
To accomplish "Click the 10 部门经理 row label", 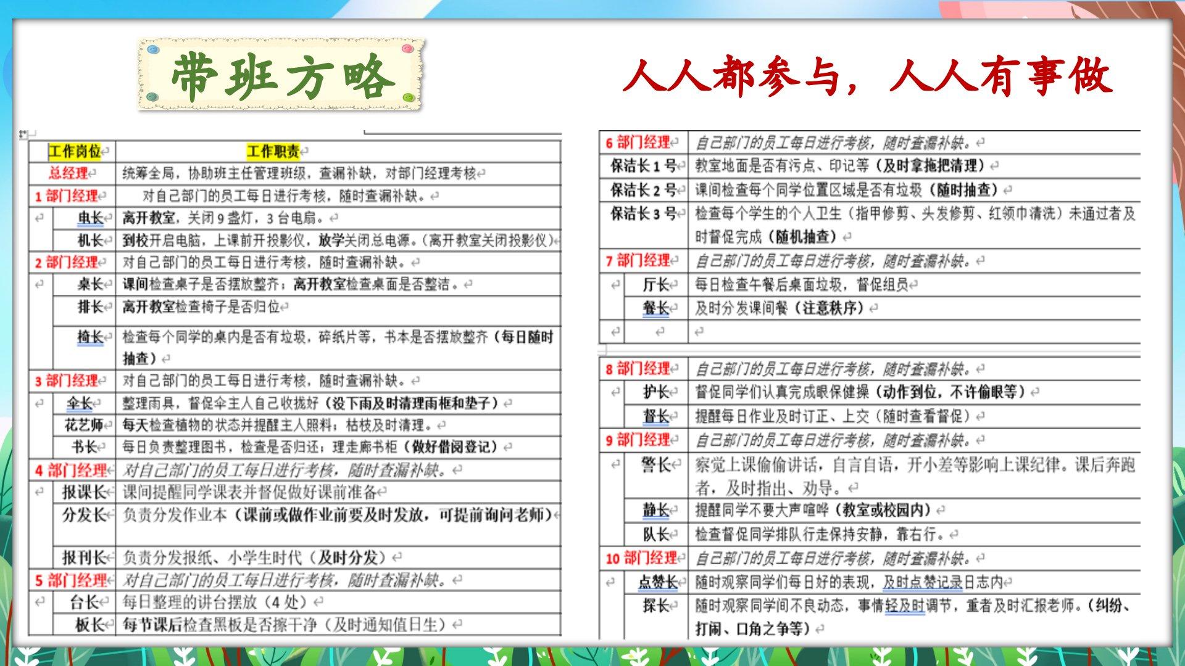I will point(642,559).
